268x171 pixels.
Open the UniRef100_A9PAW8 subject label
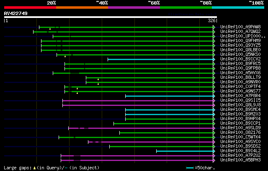click(240, 27)
